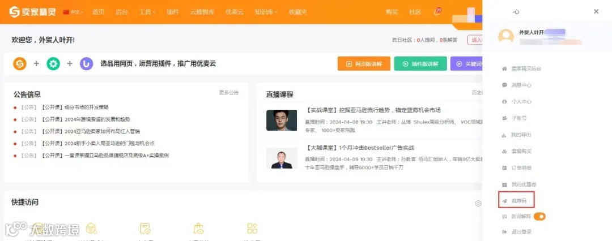Open 收藏夹 in top navigation

pyautogui.click(x=298, y=12)
